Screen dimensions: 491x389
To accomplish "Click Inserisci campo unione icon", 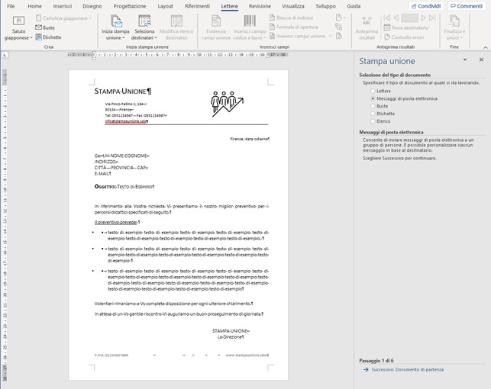I will click(x=272, y=36).
